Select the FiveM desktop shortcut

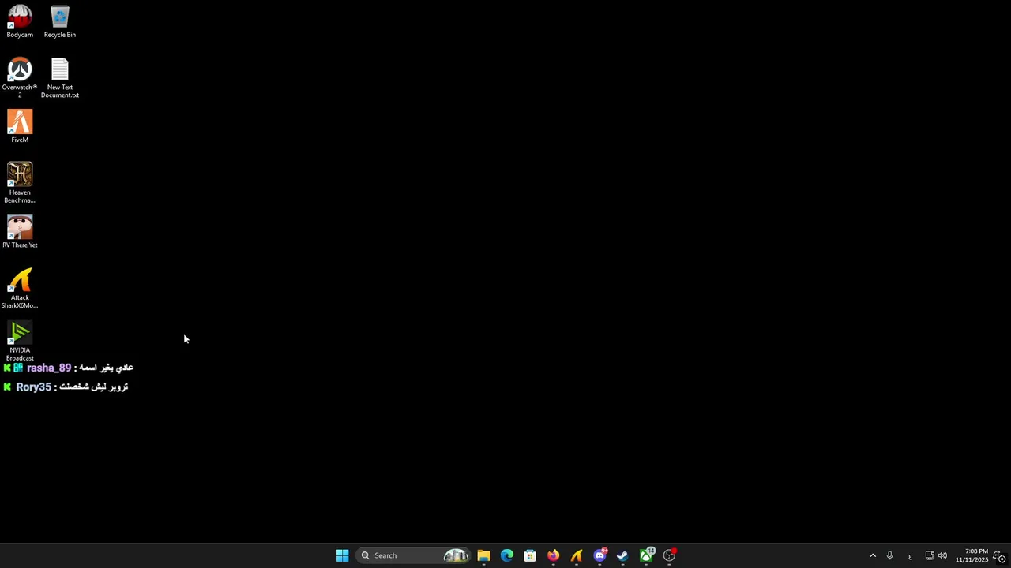coord(20,126)
